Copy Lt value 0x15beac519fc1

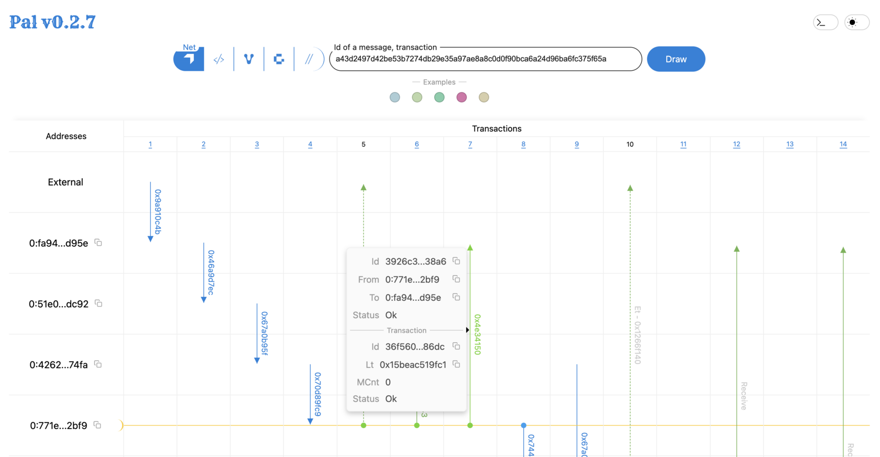click(x=456, y=364)
